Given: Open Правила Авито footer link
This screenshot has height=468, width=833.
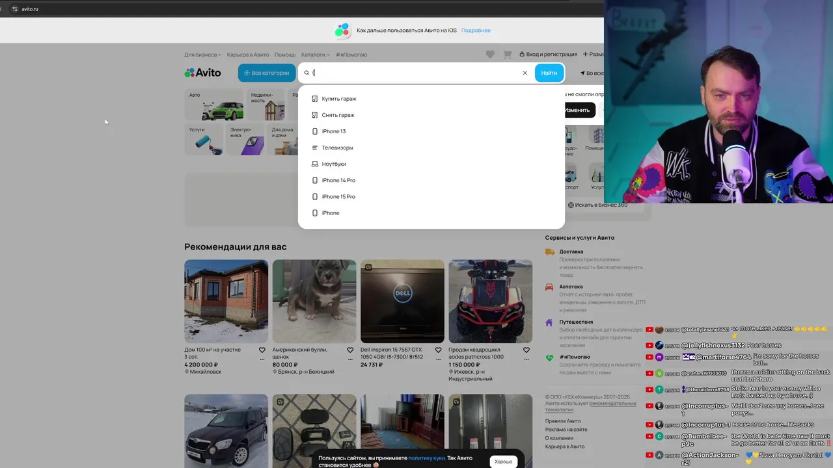Looking at the screenshot, I should coord(563,421).
